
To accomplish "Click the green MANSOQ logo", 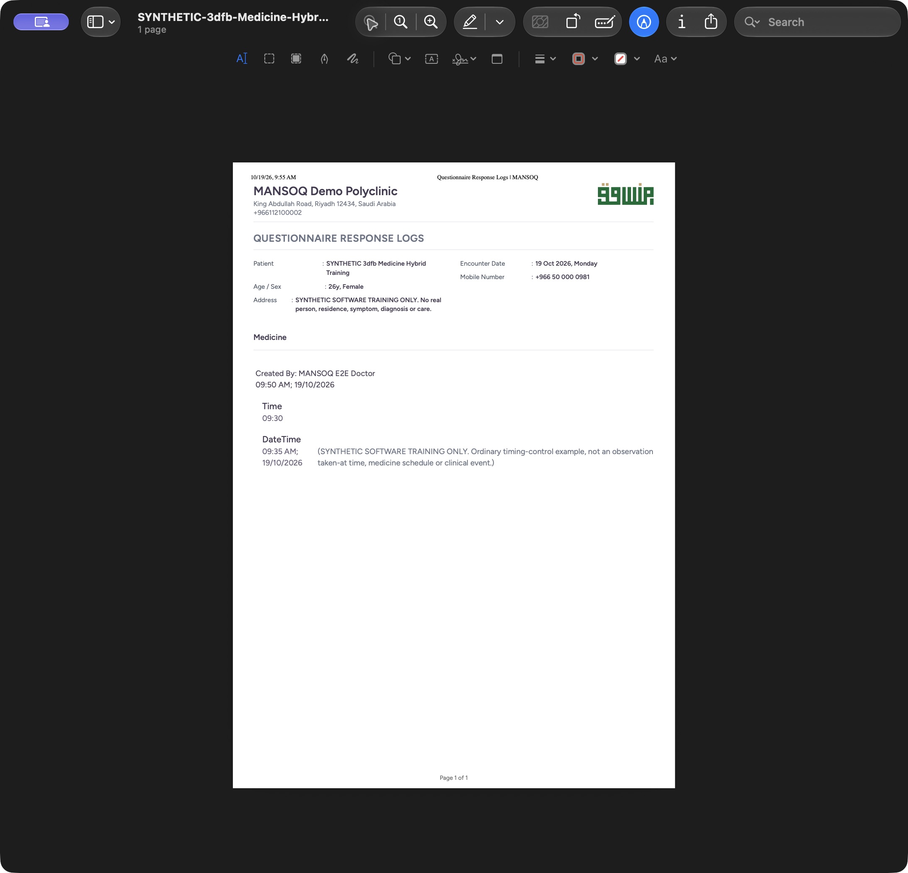I will (626, 193).
